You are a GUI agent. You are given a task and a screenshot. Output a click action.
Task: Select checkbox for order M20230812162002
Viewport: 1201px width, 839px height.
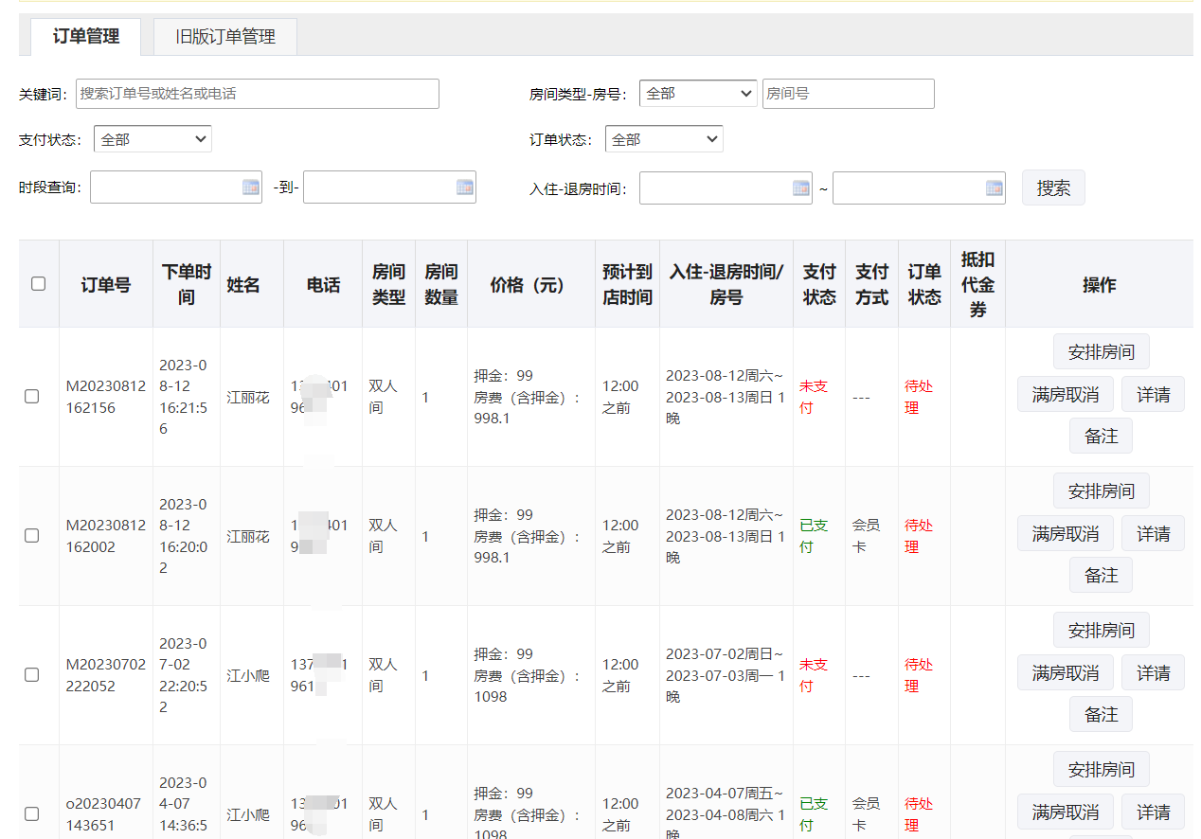(x=32, y=536)
